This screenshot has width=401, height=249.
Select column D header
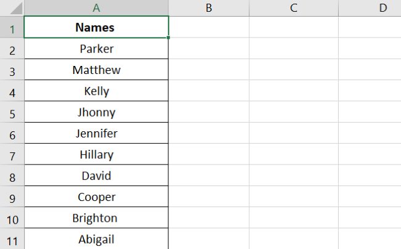coord(382,8)
